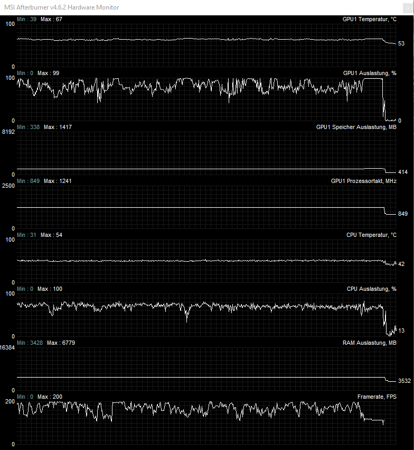This screenshot has width=414, height=450.
Task: Click Min : 3428 of RAM Auslastung
Action: tap(30, 343)
